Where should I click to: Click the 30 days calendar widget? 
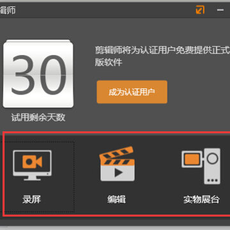pyautogui.click(x=38, y=73)
